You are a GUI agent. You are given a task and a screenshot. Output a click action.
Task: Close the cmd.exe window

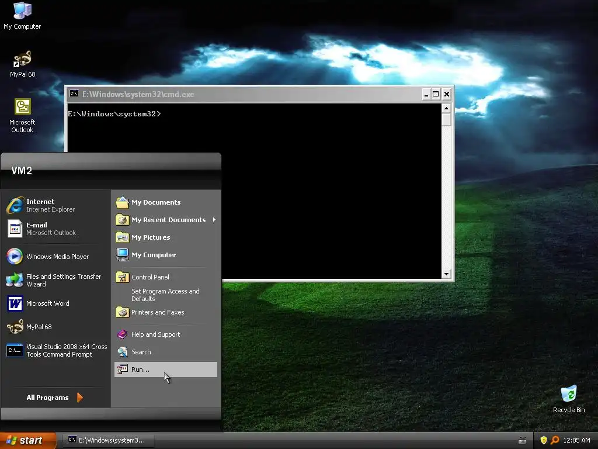[447, 94]
